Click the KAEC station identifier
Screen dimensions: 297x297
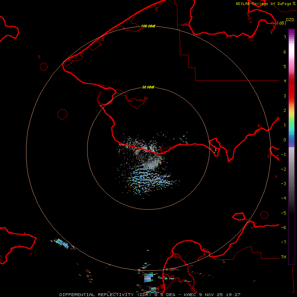(x=190, y=295)
